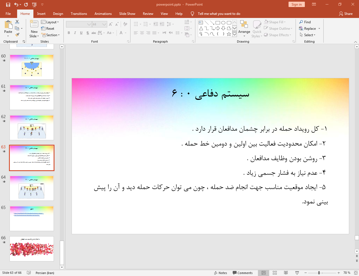The height and width of the screenshot is (276, 359).
Task: Open the font size dropdown
Action: (x=104, y=24)
